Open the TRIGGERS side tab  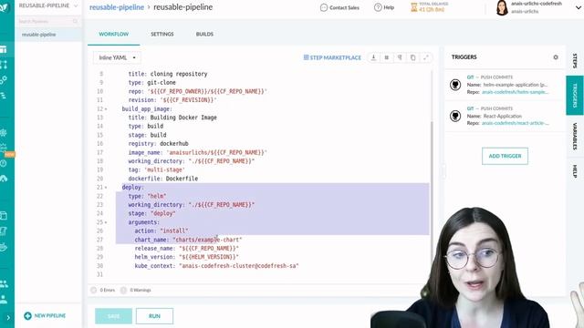point(575,95)
